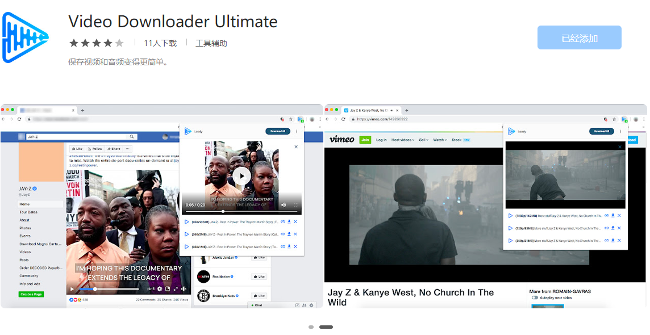Screen dimensions: 650x335
Task: Click the Video Downloader Ultimate logo icon
Action: click(x=26, y=37)
